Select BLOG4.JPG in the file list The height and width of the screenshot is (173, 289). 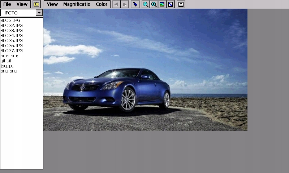(x=12, y=36)
